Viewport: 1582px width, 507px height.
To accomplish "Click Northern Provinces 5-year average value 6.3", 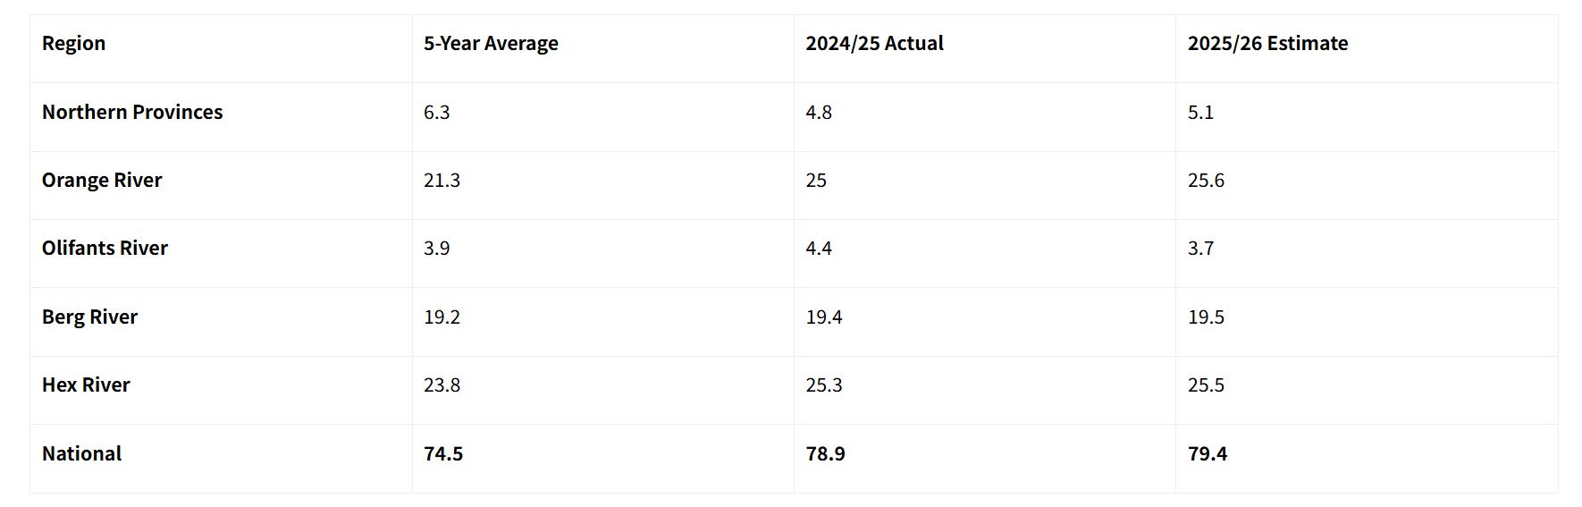I will click(x=436, y=112).
